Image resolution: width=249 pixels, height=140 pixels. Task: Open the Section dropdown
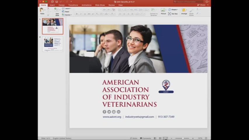tap(67, 15)
